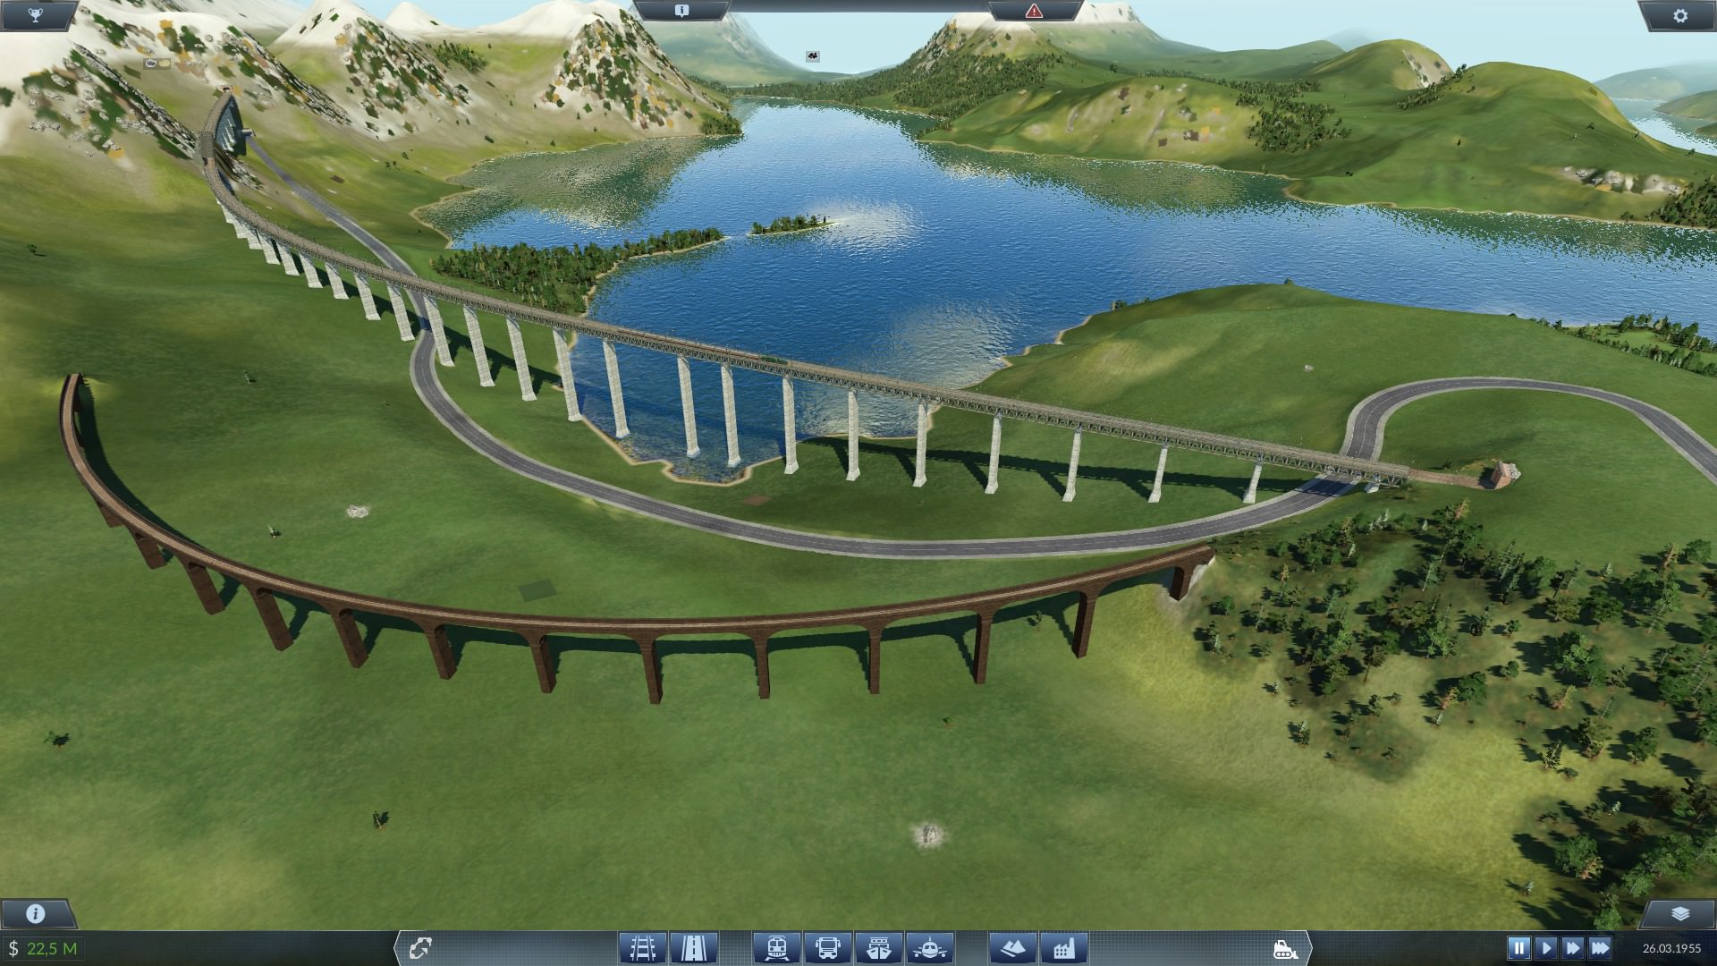The height and width of the screenshot is (966, 1717).
Task: Pause the game simulation
Action: coord(1518,947)
